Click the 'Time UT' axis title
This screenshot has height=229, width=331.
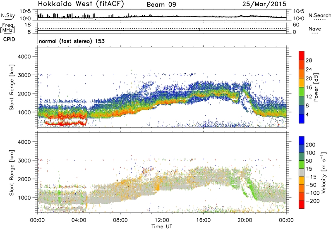(162, 226)
